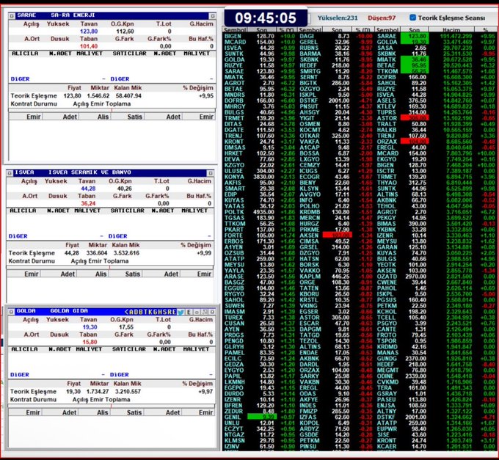
Task: Click Taban value 15,80 in GOLDA window
Action: [x=90, y=342]
